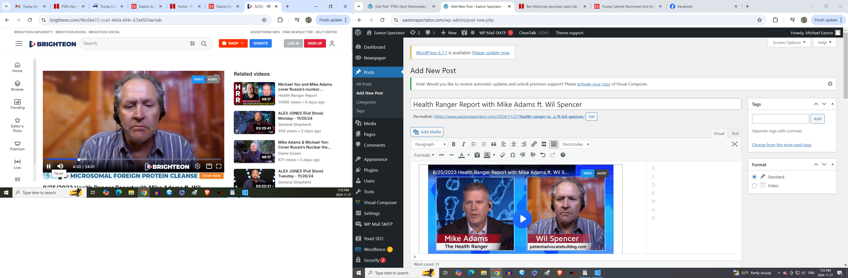Viewport: 848px width, 278px height.
Task: Click the Add Media button
Action: click(427, 132)
